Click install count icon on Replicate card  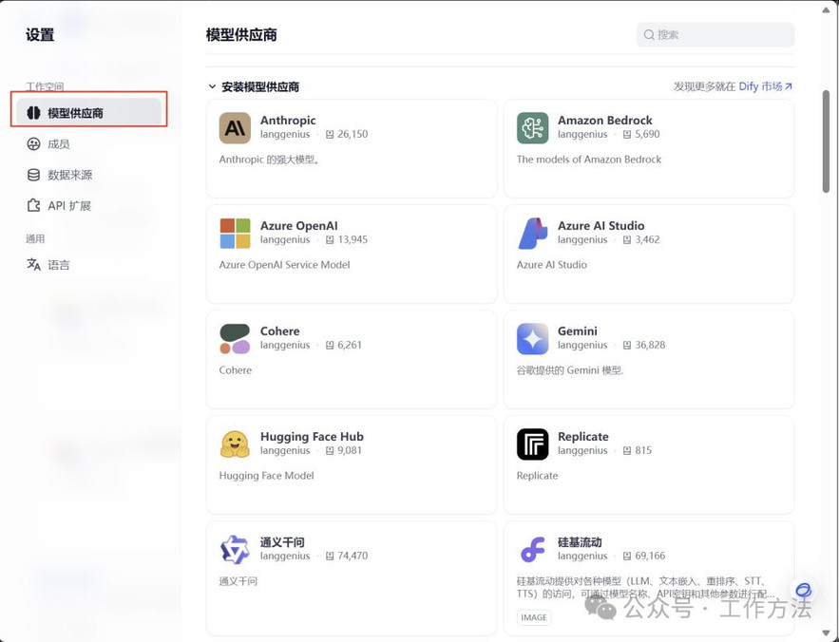[x=627, y=450]
